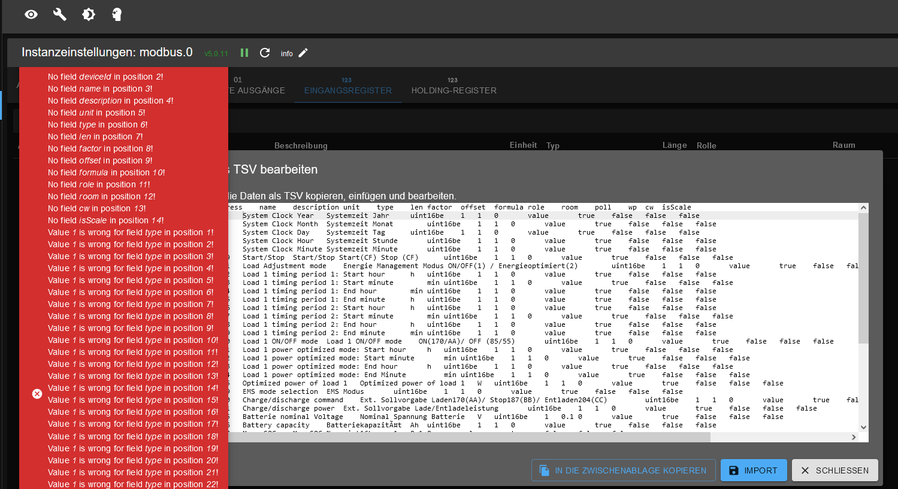The image size is (898, 489).
Task: Click the textarea scroll up arrow
Action: point(863,208)
